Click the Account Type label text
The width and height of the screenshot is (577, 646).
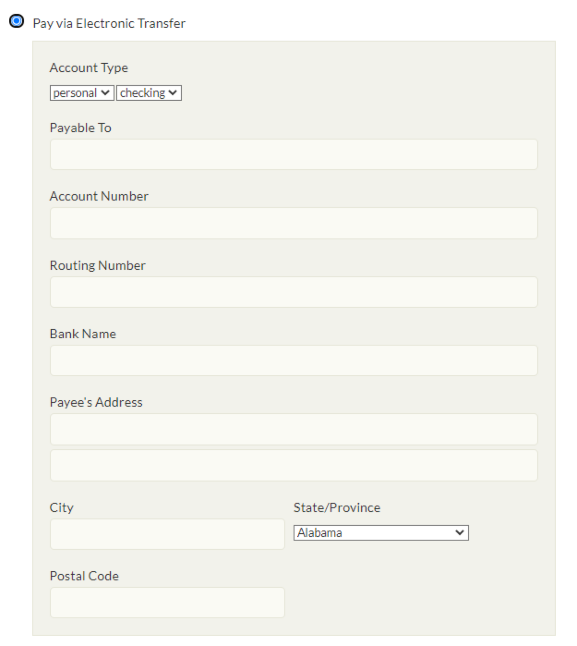click(89, 67)
